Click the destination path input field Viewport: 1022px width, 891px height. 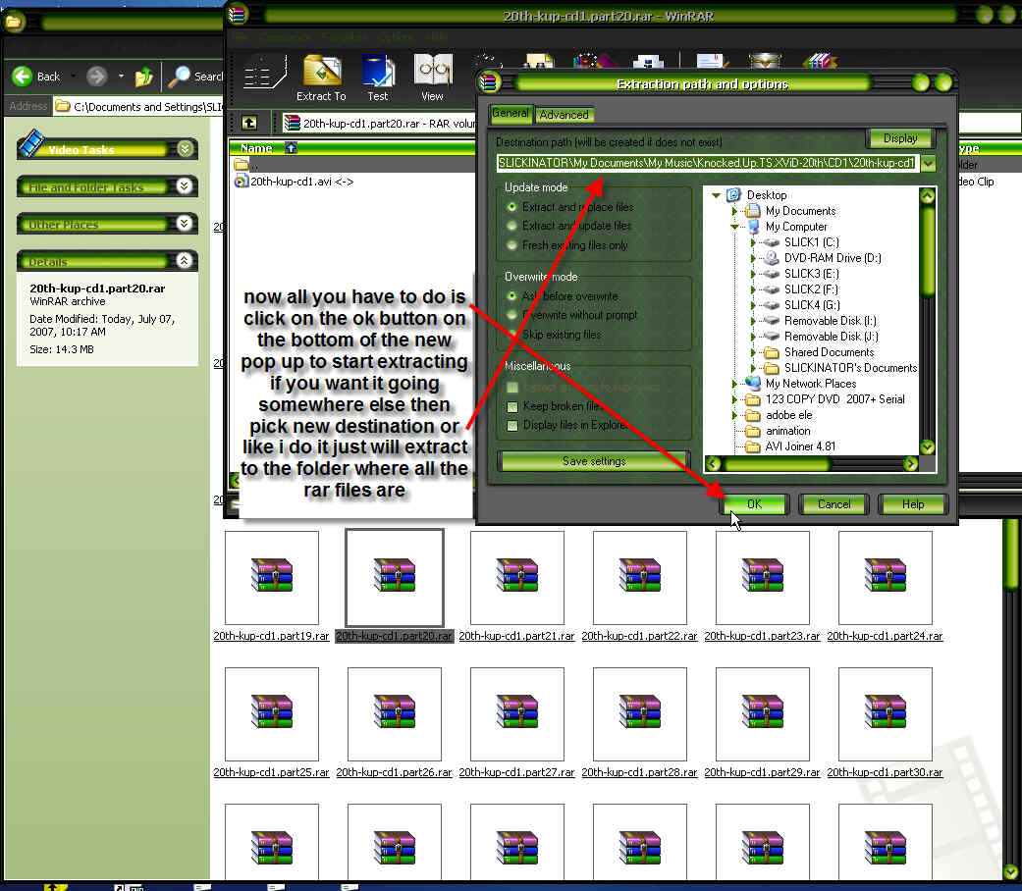(707, 163)
